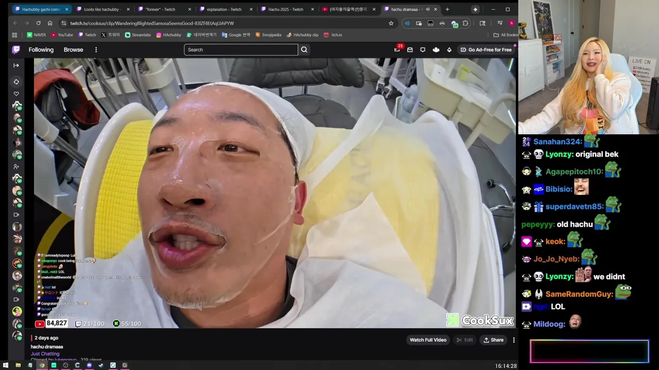This screenshot has height=370, width=659.
Task: Open the apps grid in bookmarks bar
Action: 14,35
